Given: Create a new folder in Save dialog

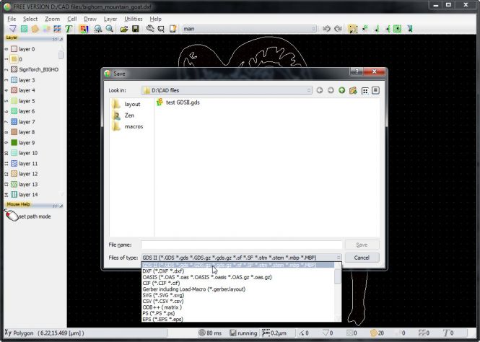Looking at the screenshot, I should [x=353, y=90].
